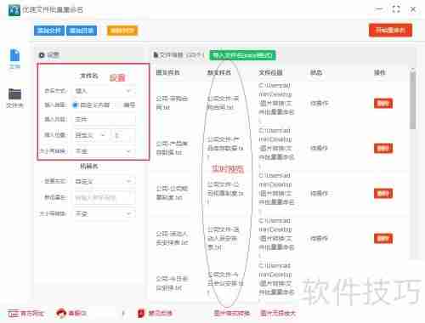Open file name 大小写转换 dropdown

(x=105, y=151)
